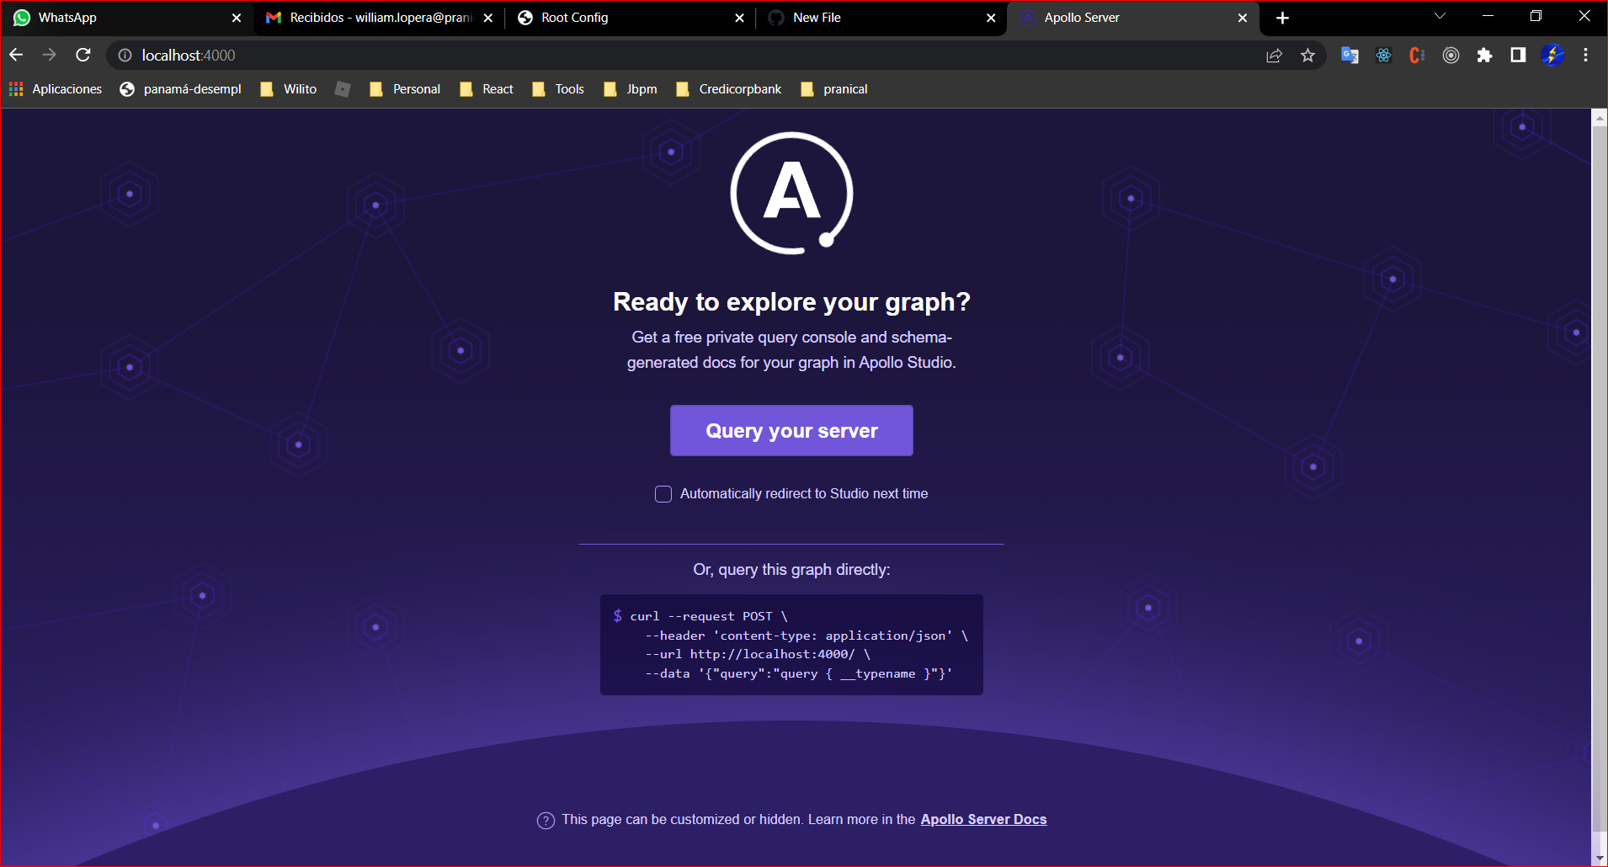The height and width of the screenshot is (867, 1608).
Task: Reload the localhost page
Action: coord(83,55)
